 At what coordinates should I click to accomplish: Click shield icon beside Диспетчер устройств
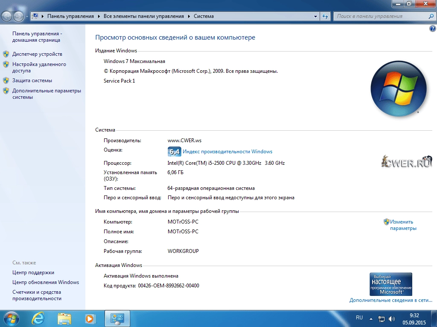(6, 54)
